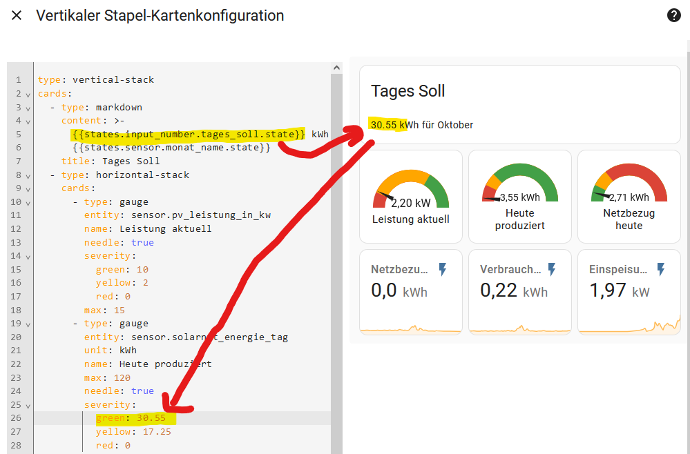Click the lightning icon on Netzbezug card
The image size is (690, 454).
click(x=443, y=269)
